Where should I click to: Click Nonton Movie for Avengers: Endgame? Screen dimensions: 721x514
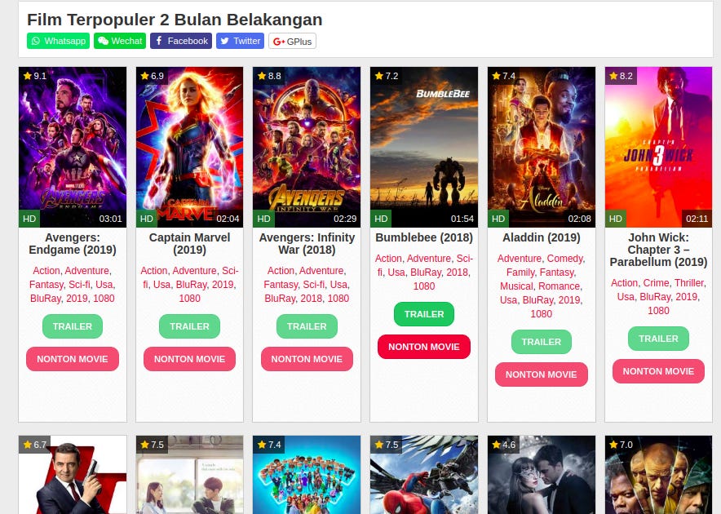pos(73,359)
